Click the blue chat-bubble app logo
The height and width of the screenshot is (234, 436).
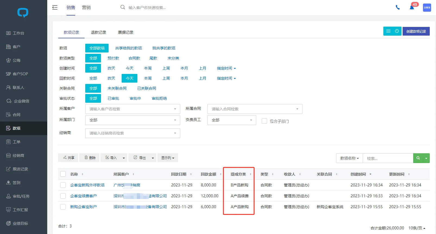click(23, 13)
